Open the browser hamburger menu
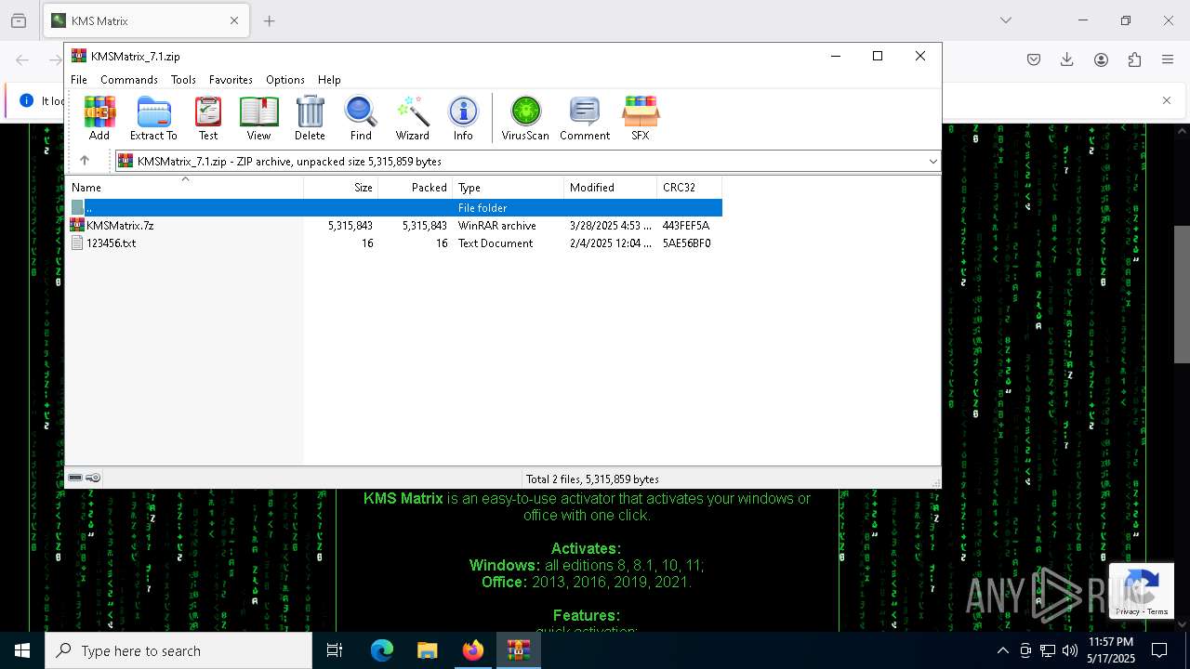Image resolution: width=1190 pixels, height=669 pixels. point(1168,59)
